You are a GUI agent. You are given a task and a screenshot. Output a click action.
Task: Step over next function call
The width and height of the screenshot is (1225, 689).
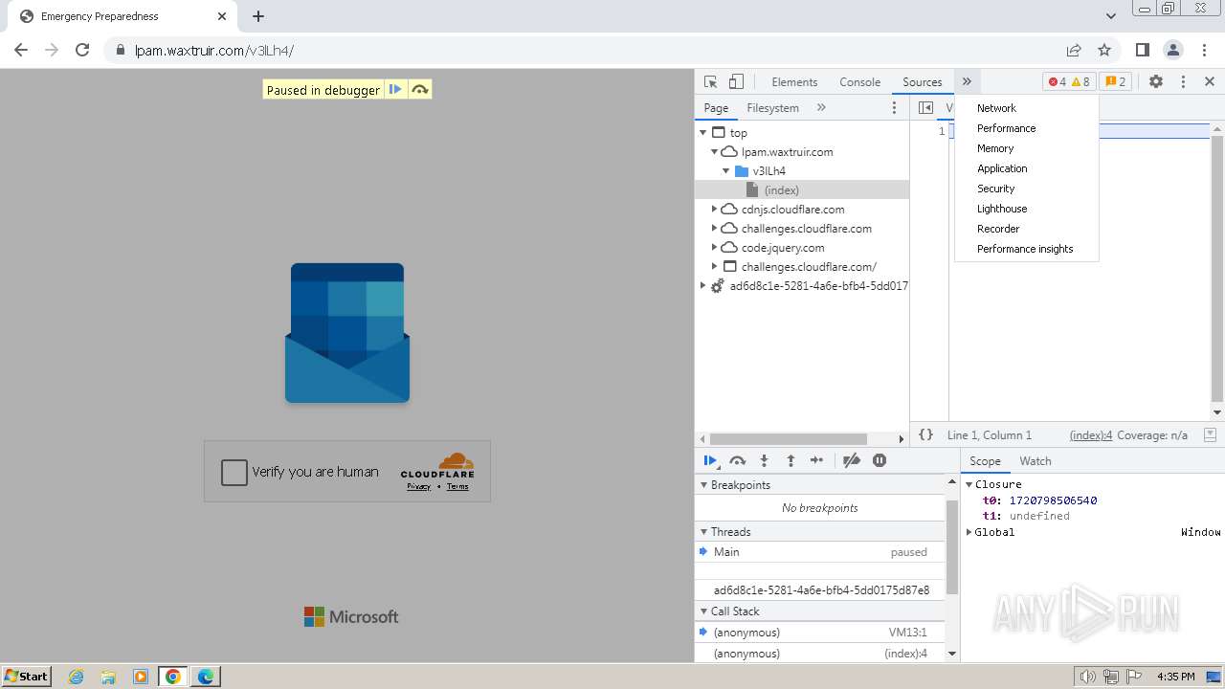coord(737,460)
